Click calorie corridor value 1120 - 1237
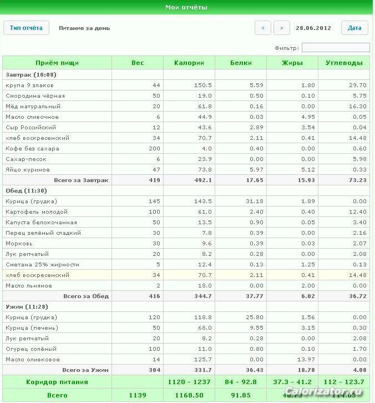This screenshot has width=375, height=403. point(189,382)
